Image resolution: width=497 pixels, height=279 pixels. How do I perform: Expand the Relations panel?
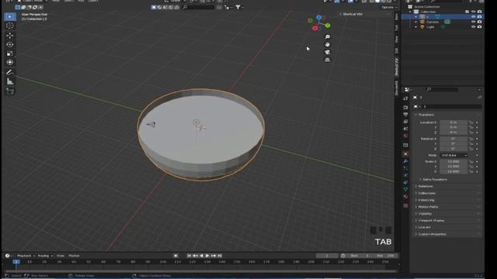[426, 186]
